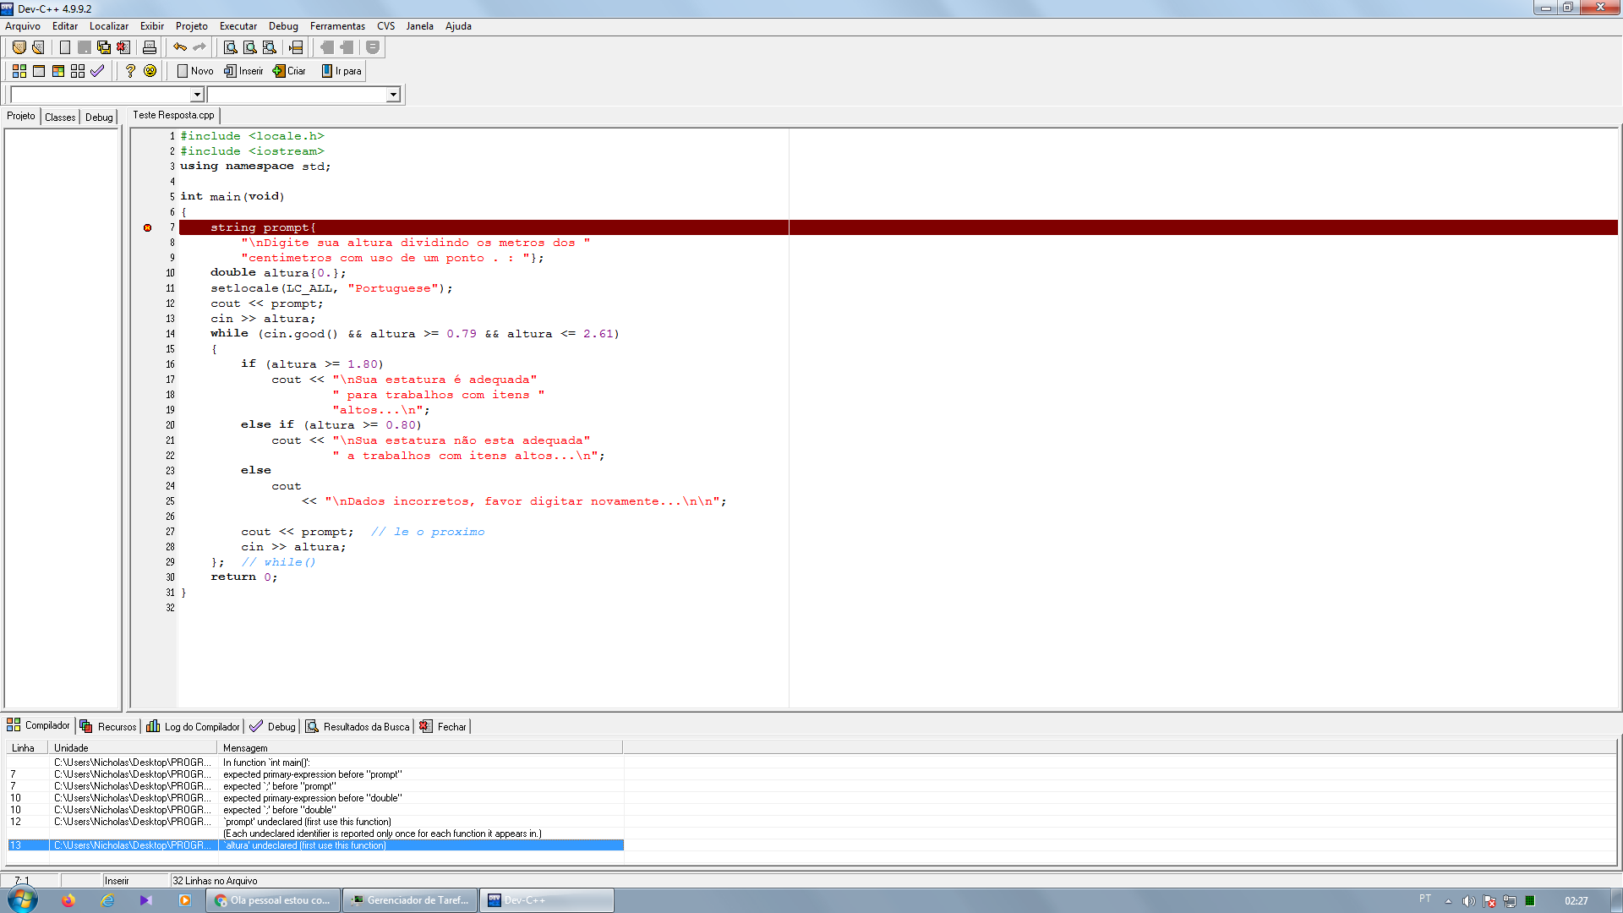Click the breakpoint marker on line 7
This screenshot has height=913, width=1623.
(x=147, y=227)
